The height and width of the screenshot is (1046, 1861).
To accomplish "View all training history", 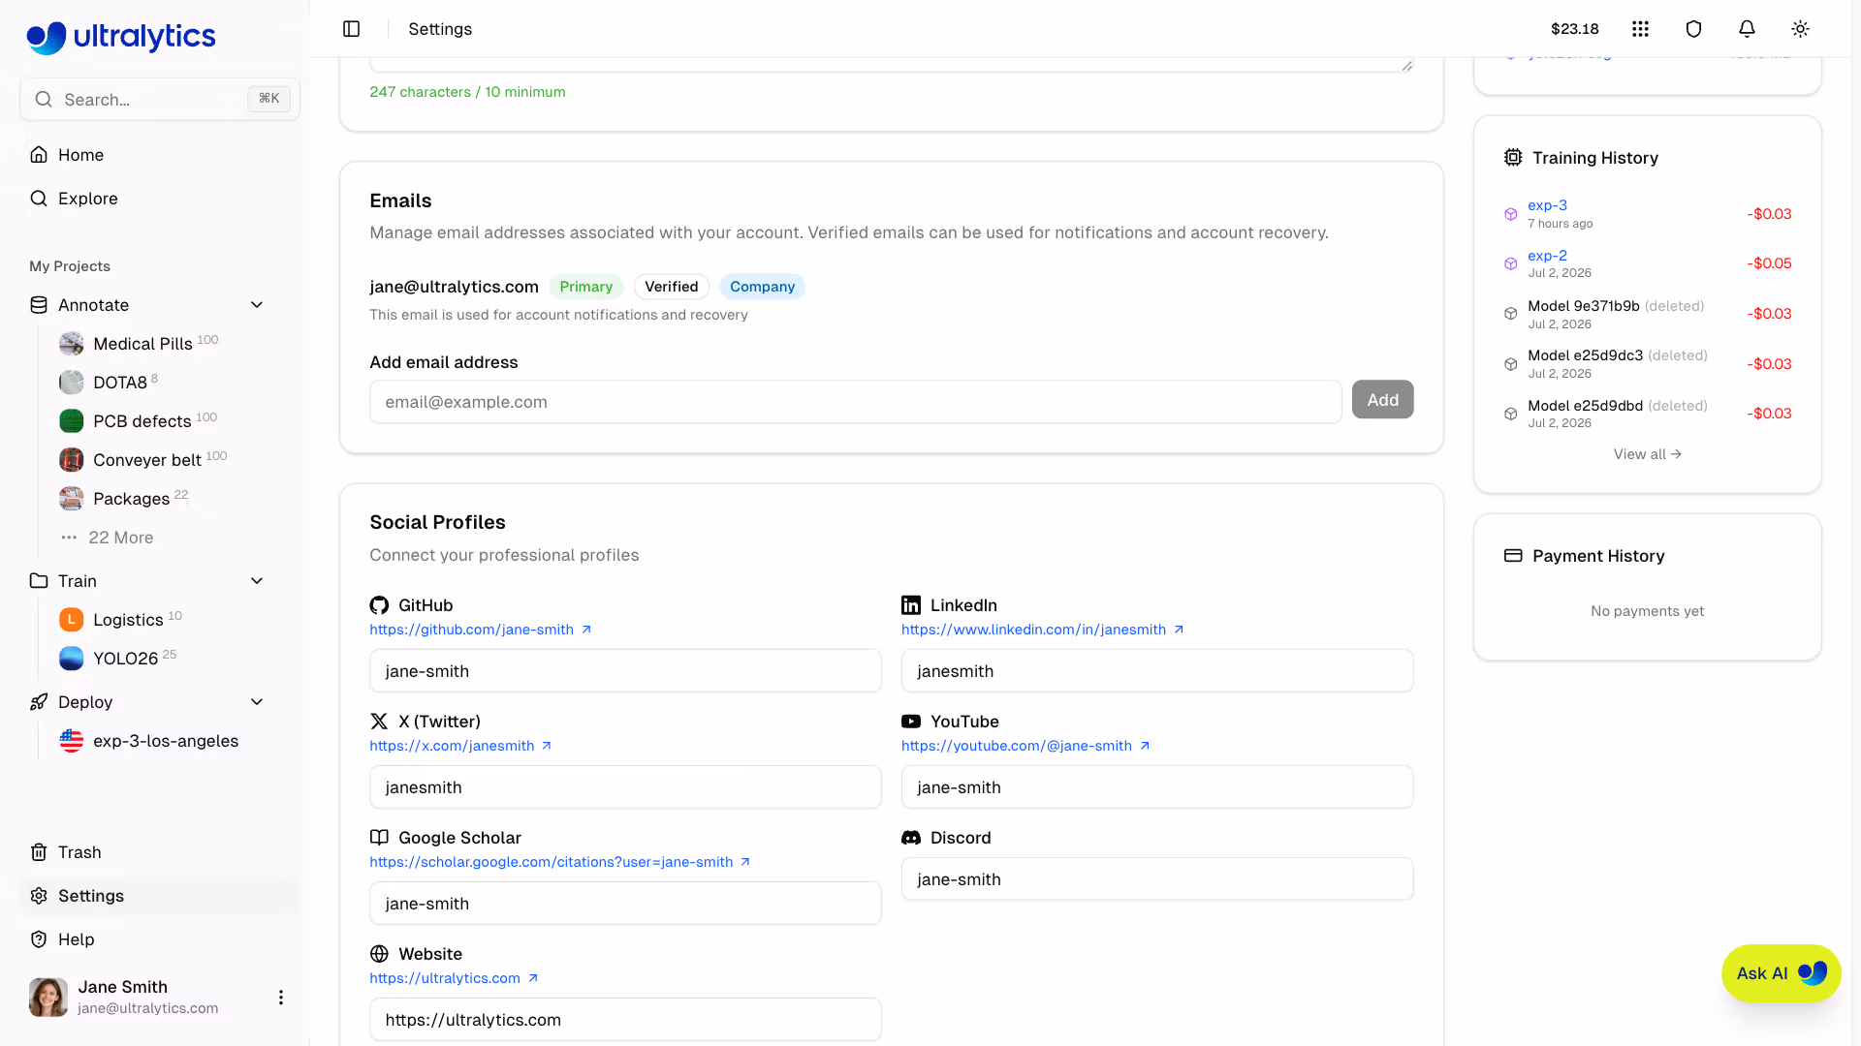I will coord(1647,454).
